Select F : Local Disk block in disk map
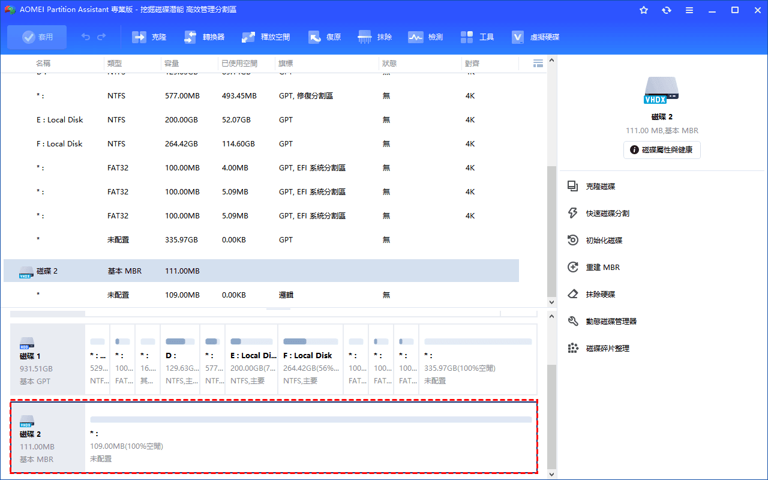Screen dimensions: 768x480 click(310, 359)
